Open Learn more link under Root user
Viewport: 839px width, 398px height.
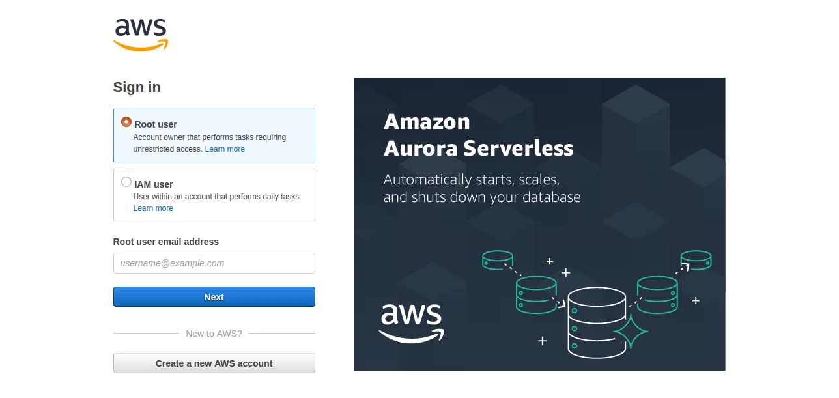pyautogui.click(x=225, y=149)
